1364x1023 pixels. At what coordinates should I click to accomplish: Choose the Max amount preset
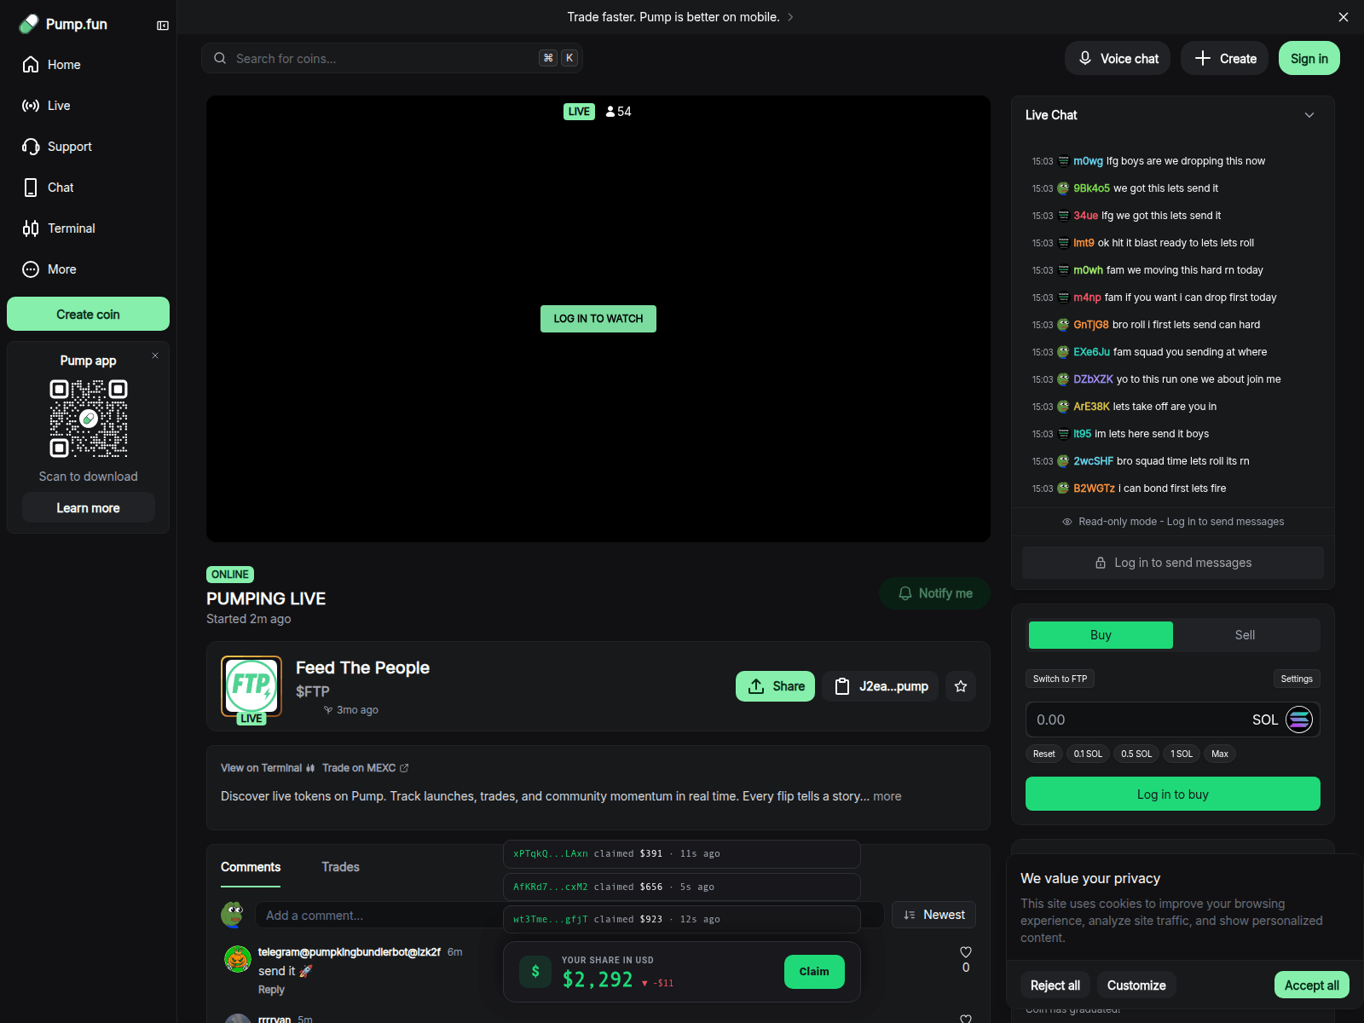tap(1220, 754)
